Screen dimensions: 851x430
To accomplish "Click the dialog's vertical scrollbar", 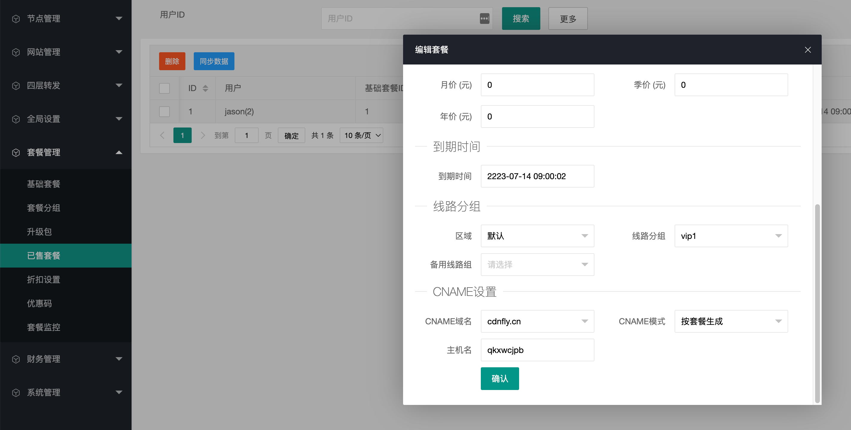I will pos(817,304).
